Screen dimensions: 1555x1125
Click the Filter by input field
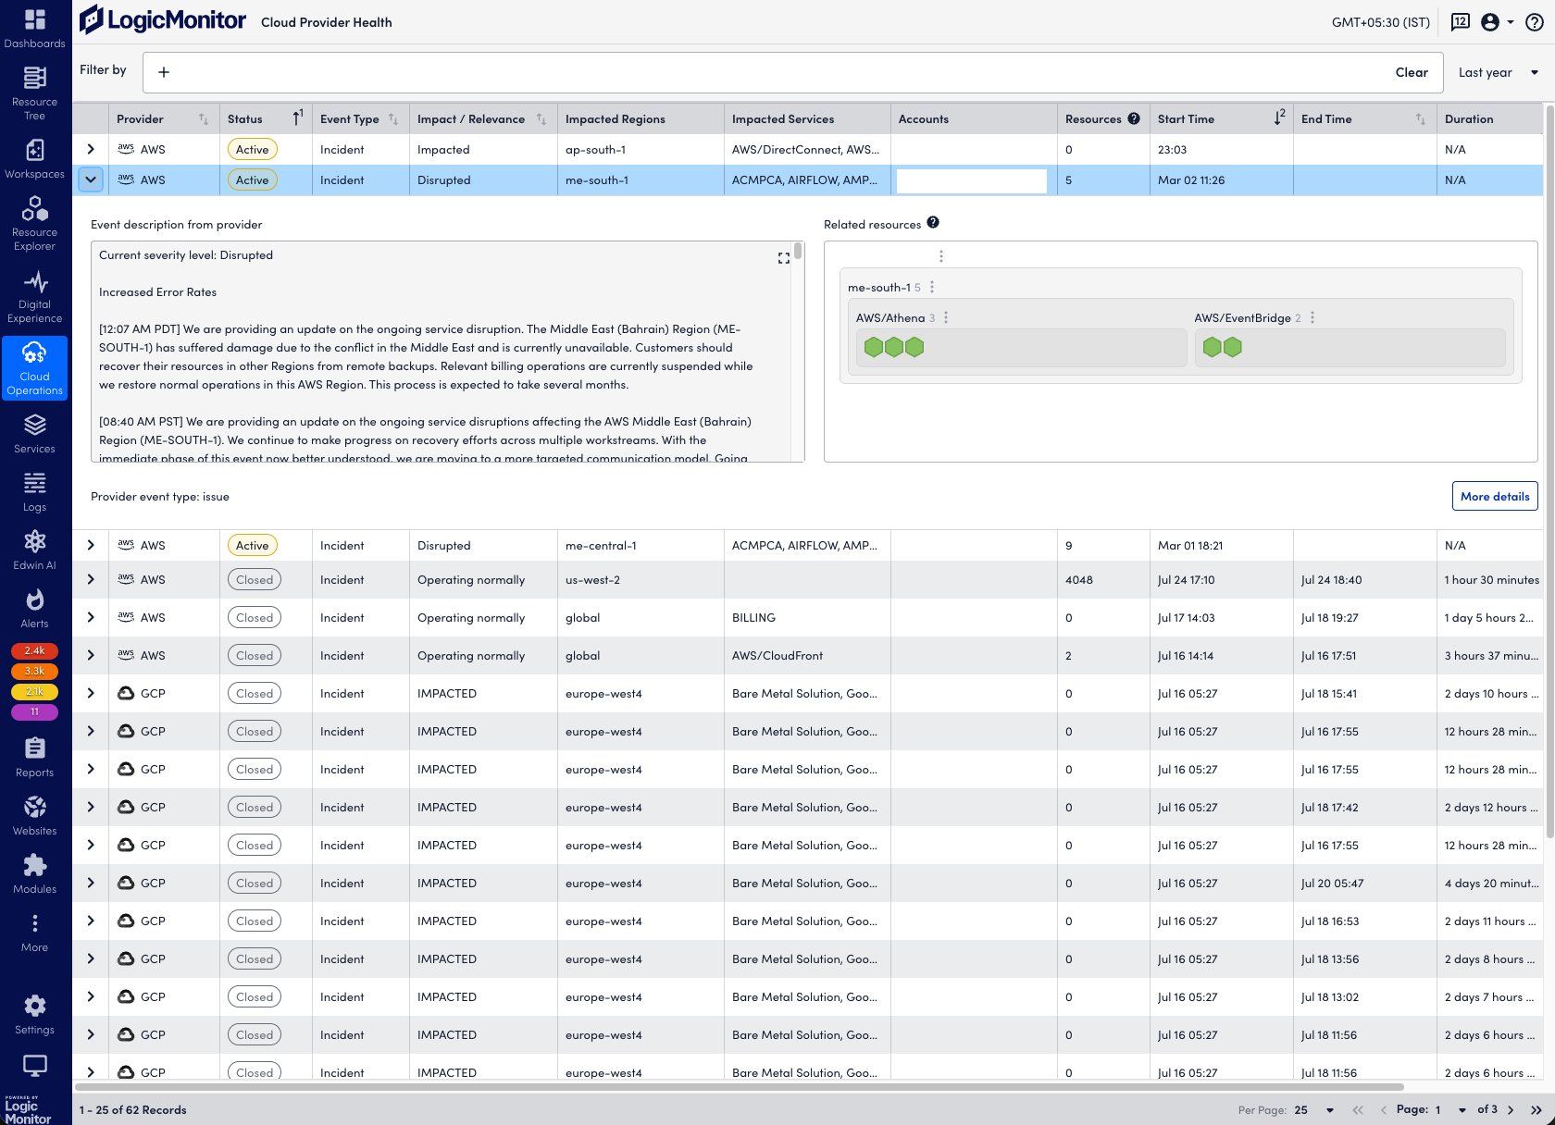(x=792, y=72)
